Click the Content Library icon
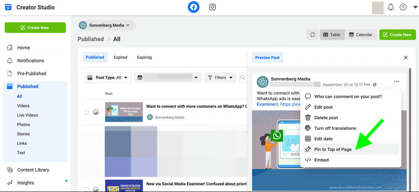 10,170
